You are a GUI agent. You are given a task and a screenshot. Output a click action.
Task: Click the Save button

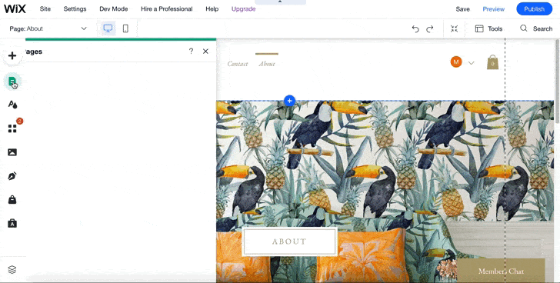tap(462, 9)
